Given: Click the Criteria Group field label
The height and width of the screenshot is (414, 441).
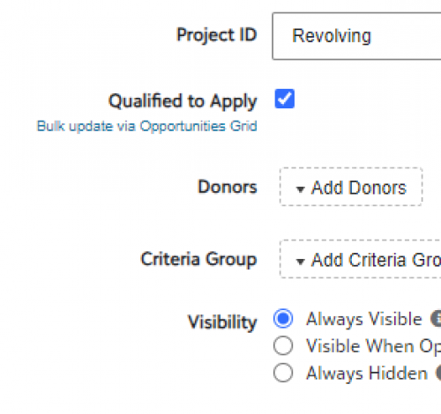Looking at the screenshot, I should point(198,260).
